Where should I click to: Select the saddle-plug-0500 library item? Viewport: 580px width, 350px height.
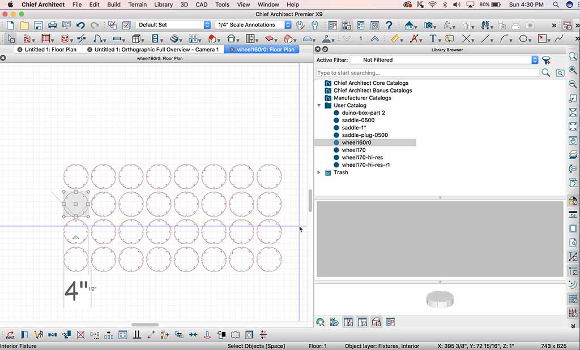[x=365, y=135]
